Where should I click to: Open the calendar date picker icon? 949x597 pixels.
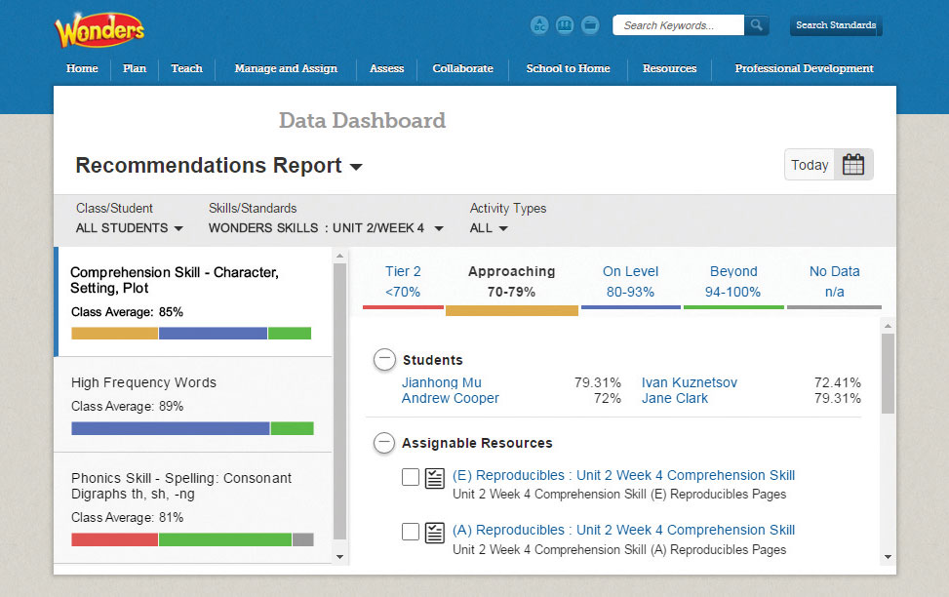[x=853, y=164]
